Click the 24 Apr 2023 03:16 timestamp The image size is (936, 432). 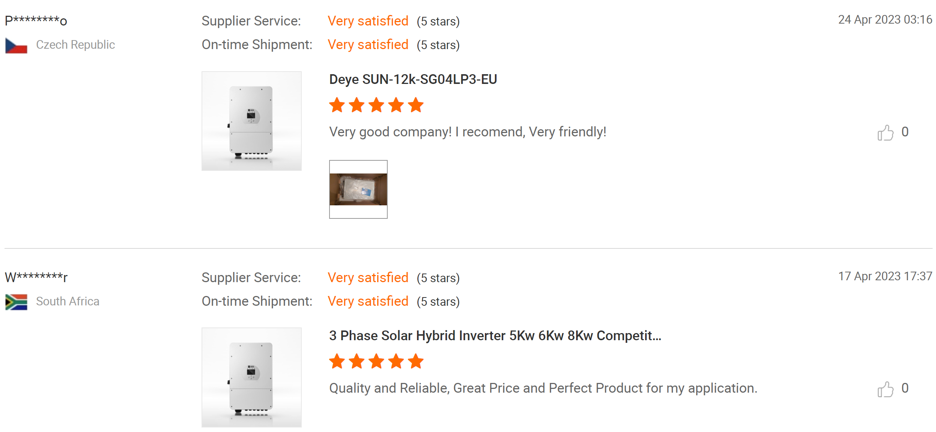click(x=885, y=20)
